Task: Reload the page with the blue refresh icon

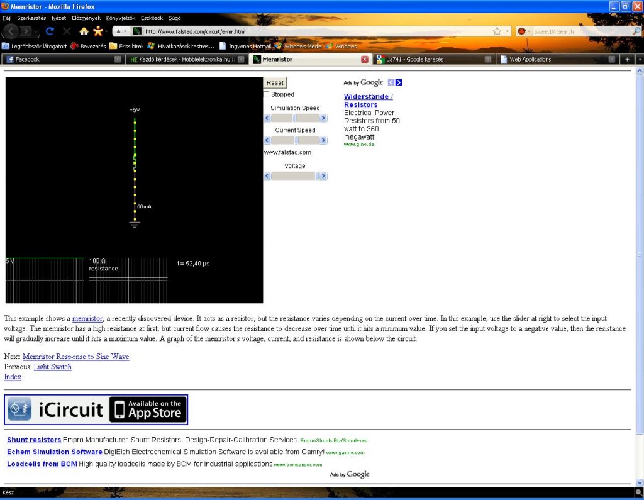Action: point(50,31)
